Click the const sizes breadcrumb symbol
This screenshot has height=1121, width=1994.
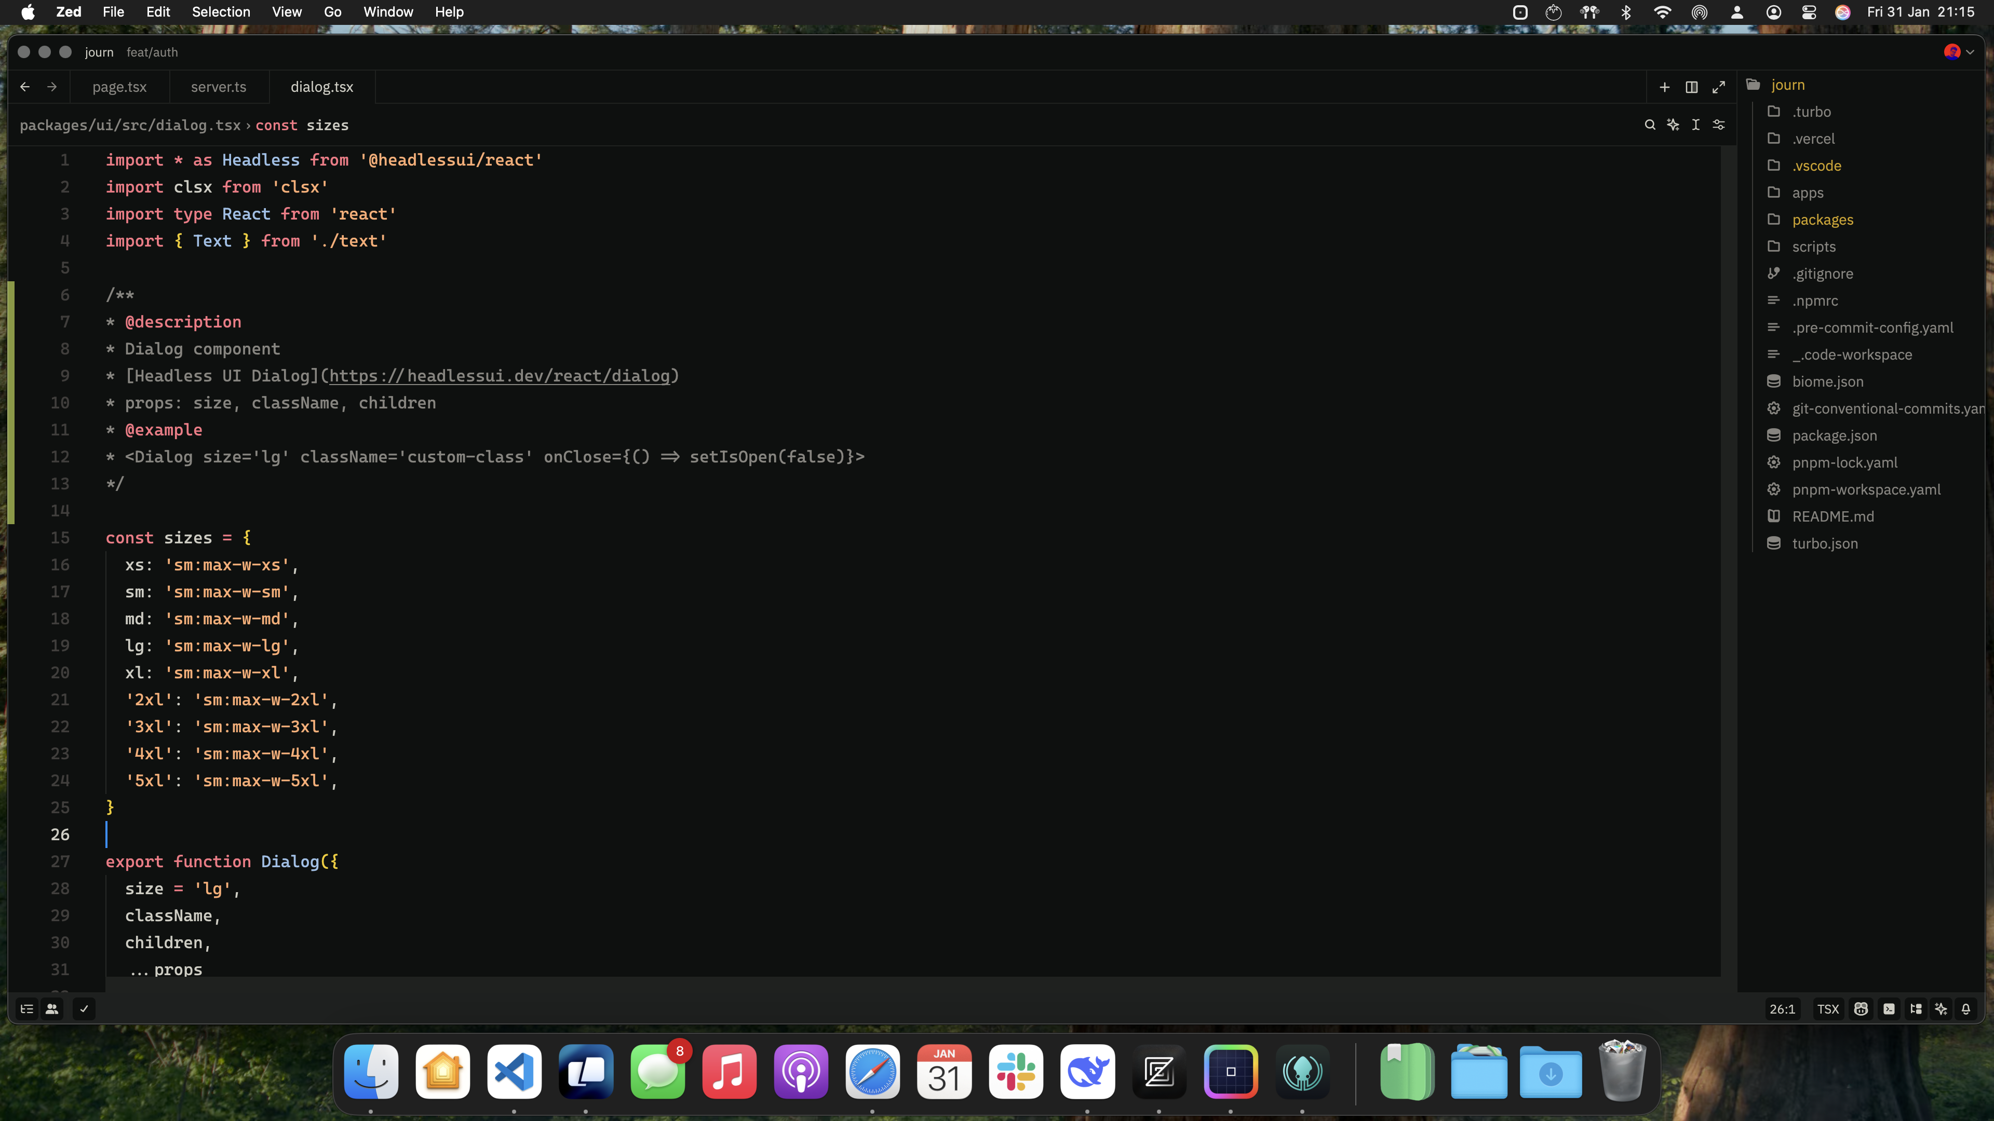[302, 125]
